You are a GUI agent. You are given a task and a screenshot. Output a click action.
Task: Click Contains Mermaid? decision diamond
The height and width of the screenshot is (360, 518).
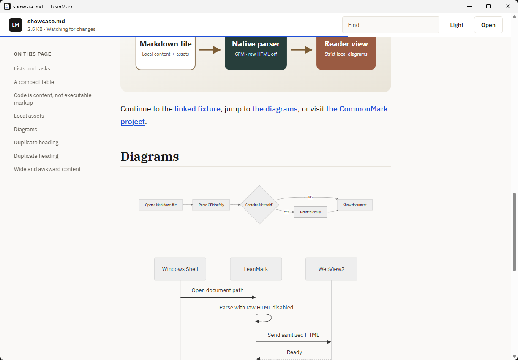click(x=259, y=205)
